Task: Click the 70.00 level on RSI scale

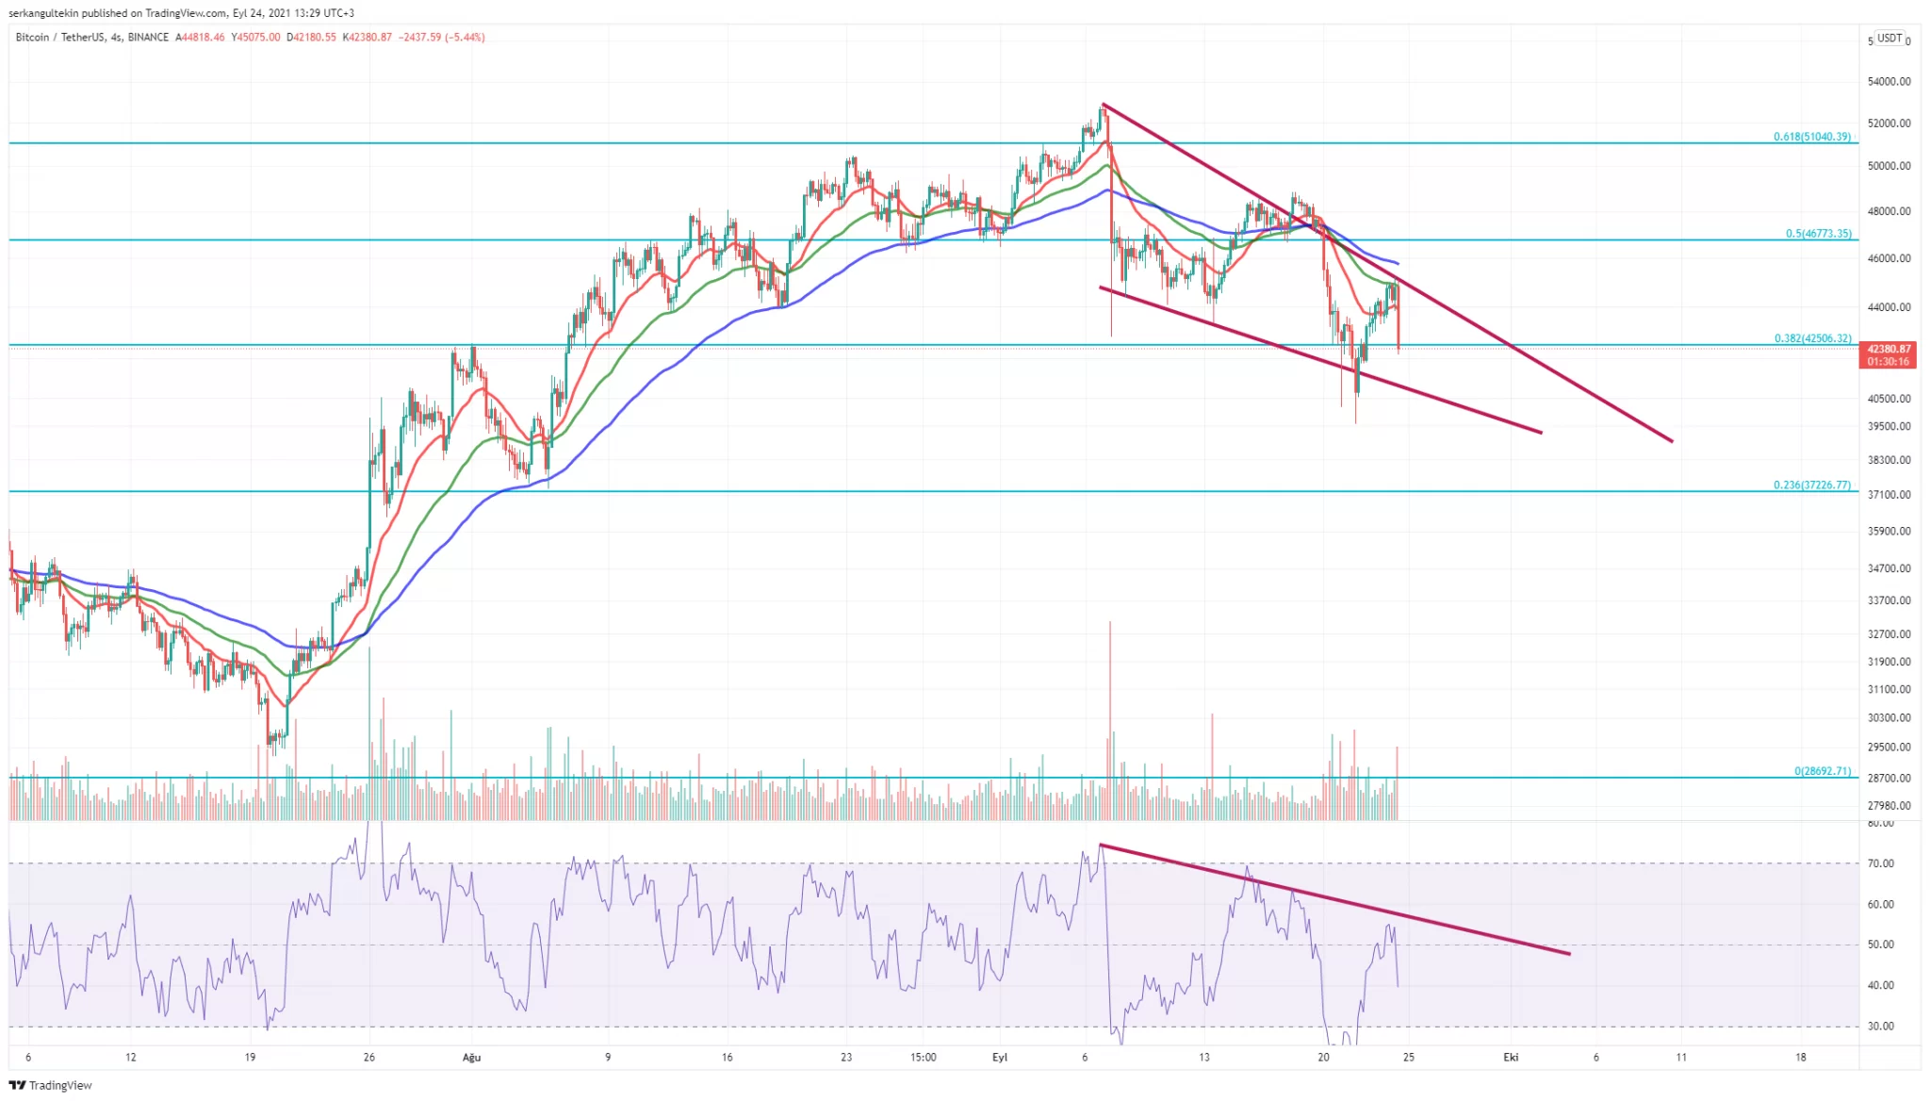Action: click(x=1881, y=863)
